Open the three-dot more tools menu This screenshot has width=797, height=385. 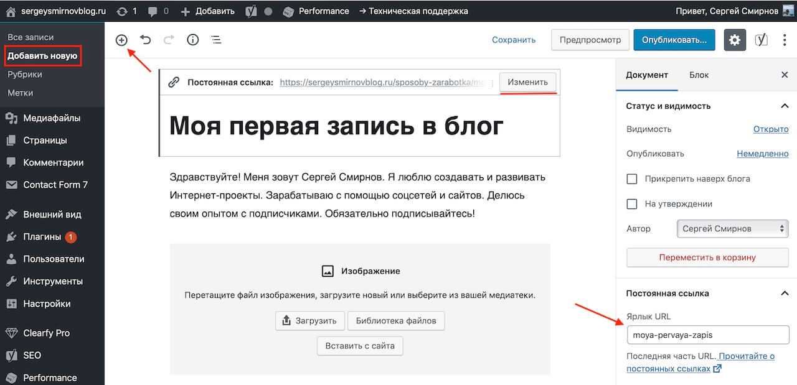(784, 40)
